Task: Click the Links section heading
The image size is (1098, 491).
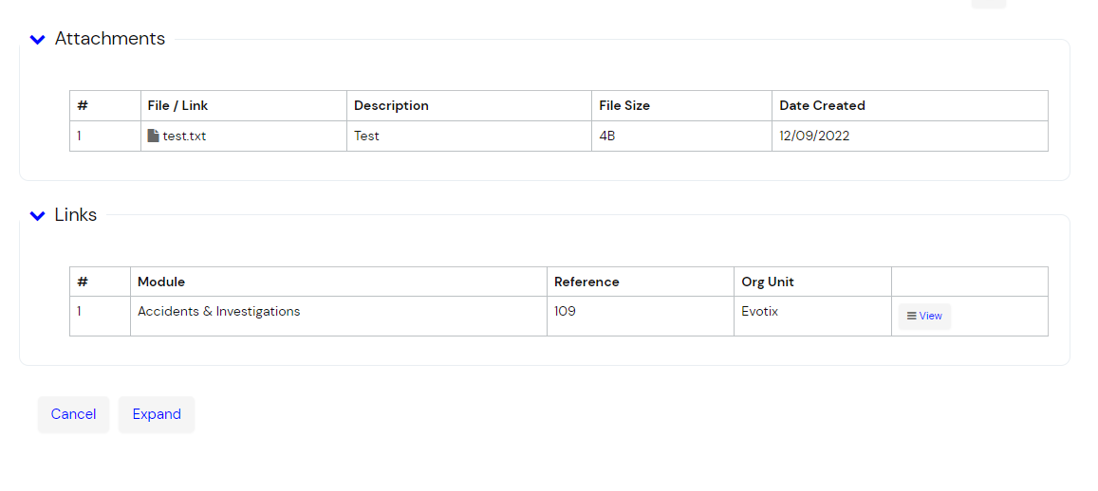Action: (76, 215)
